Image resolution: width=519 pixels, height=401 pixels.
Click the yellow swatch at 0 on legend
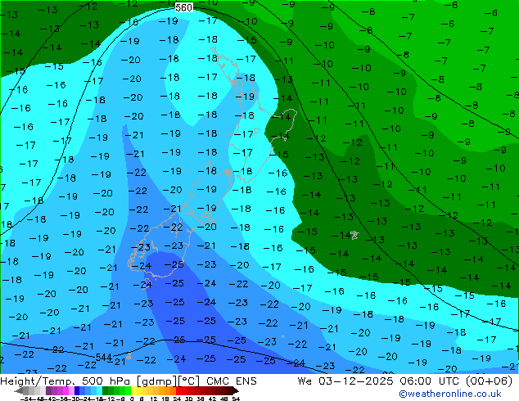click(x=133, y=390)
